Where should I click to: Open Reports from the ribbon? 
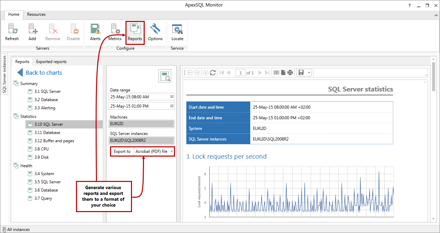[135, 32]
